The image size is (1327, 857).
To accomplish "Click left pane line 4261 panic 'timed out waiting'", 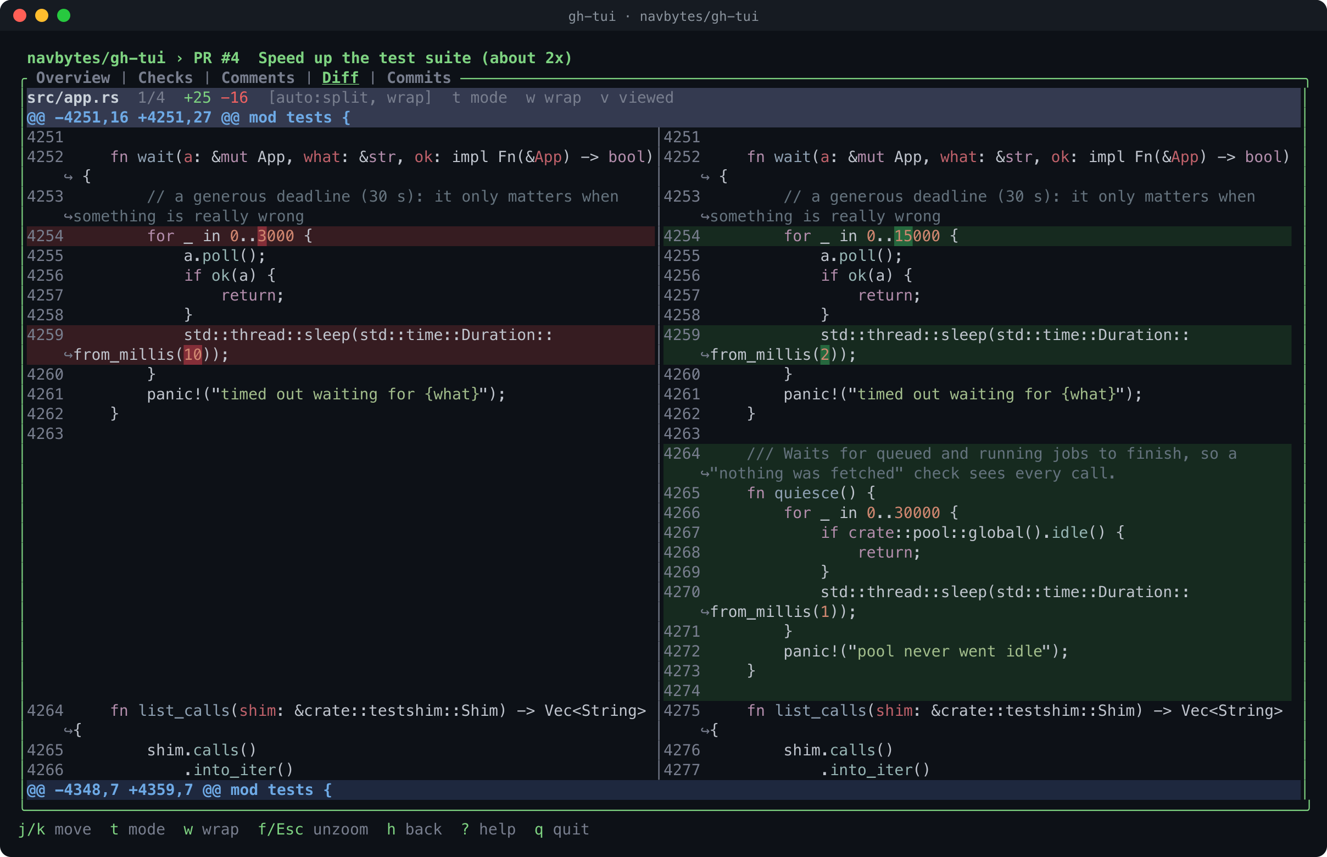I will coord(341,394).
